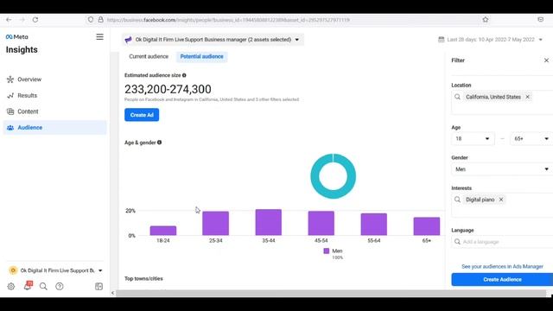Click the Pocket save icon

click(540, 20)
